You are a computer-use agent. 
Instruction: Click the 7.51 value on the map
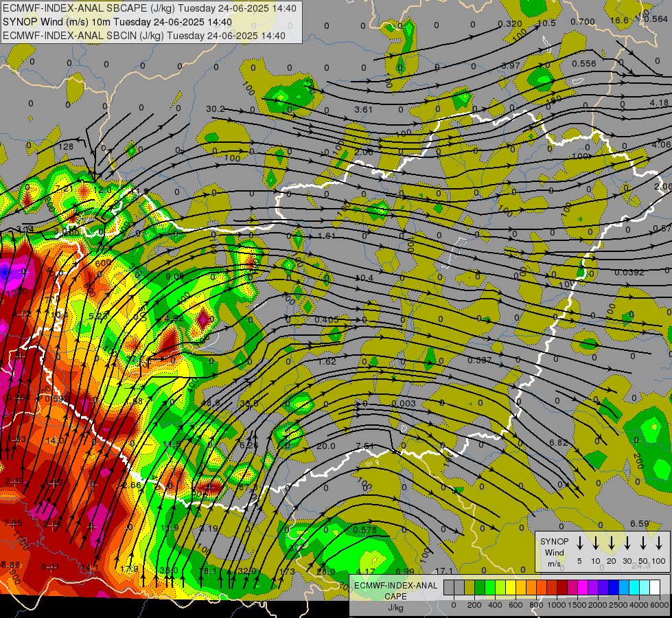pyautogui.click(x=365, y=446)
